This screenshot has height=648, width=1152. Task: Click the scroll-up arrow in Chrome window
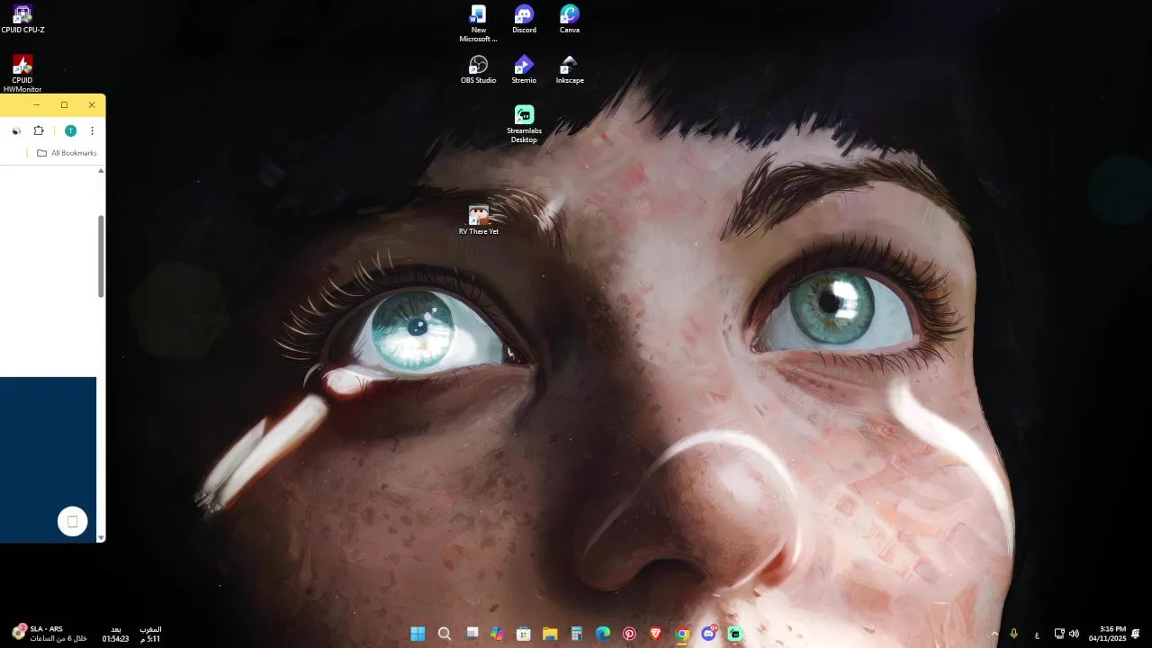pyautogui.click(x=101, y=170)
